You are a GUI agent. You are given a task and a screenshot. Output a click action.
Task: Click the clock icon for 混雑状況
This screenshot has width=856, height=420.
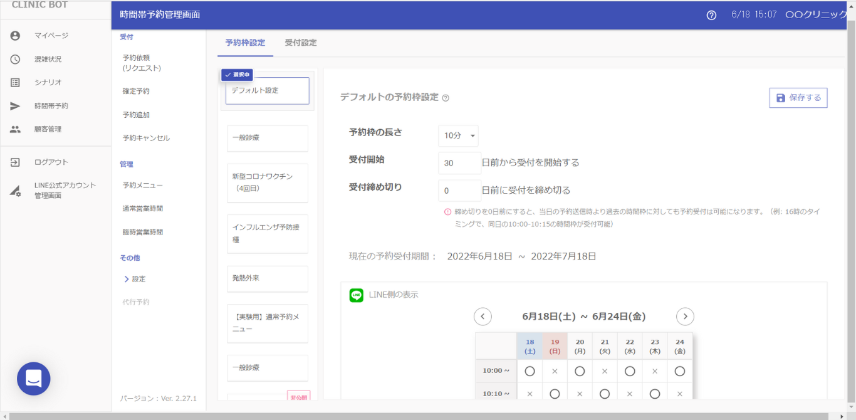click(x=15, y=59)
